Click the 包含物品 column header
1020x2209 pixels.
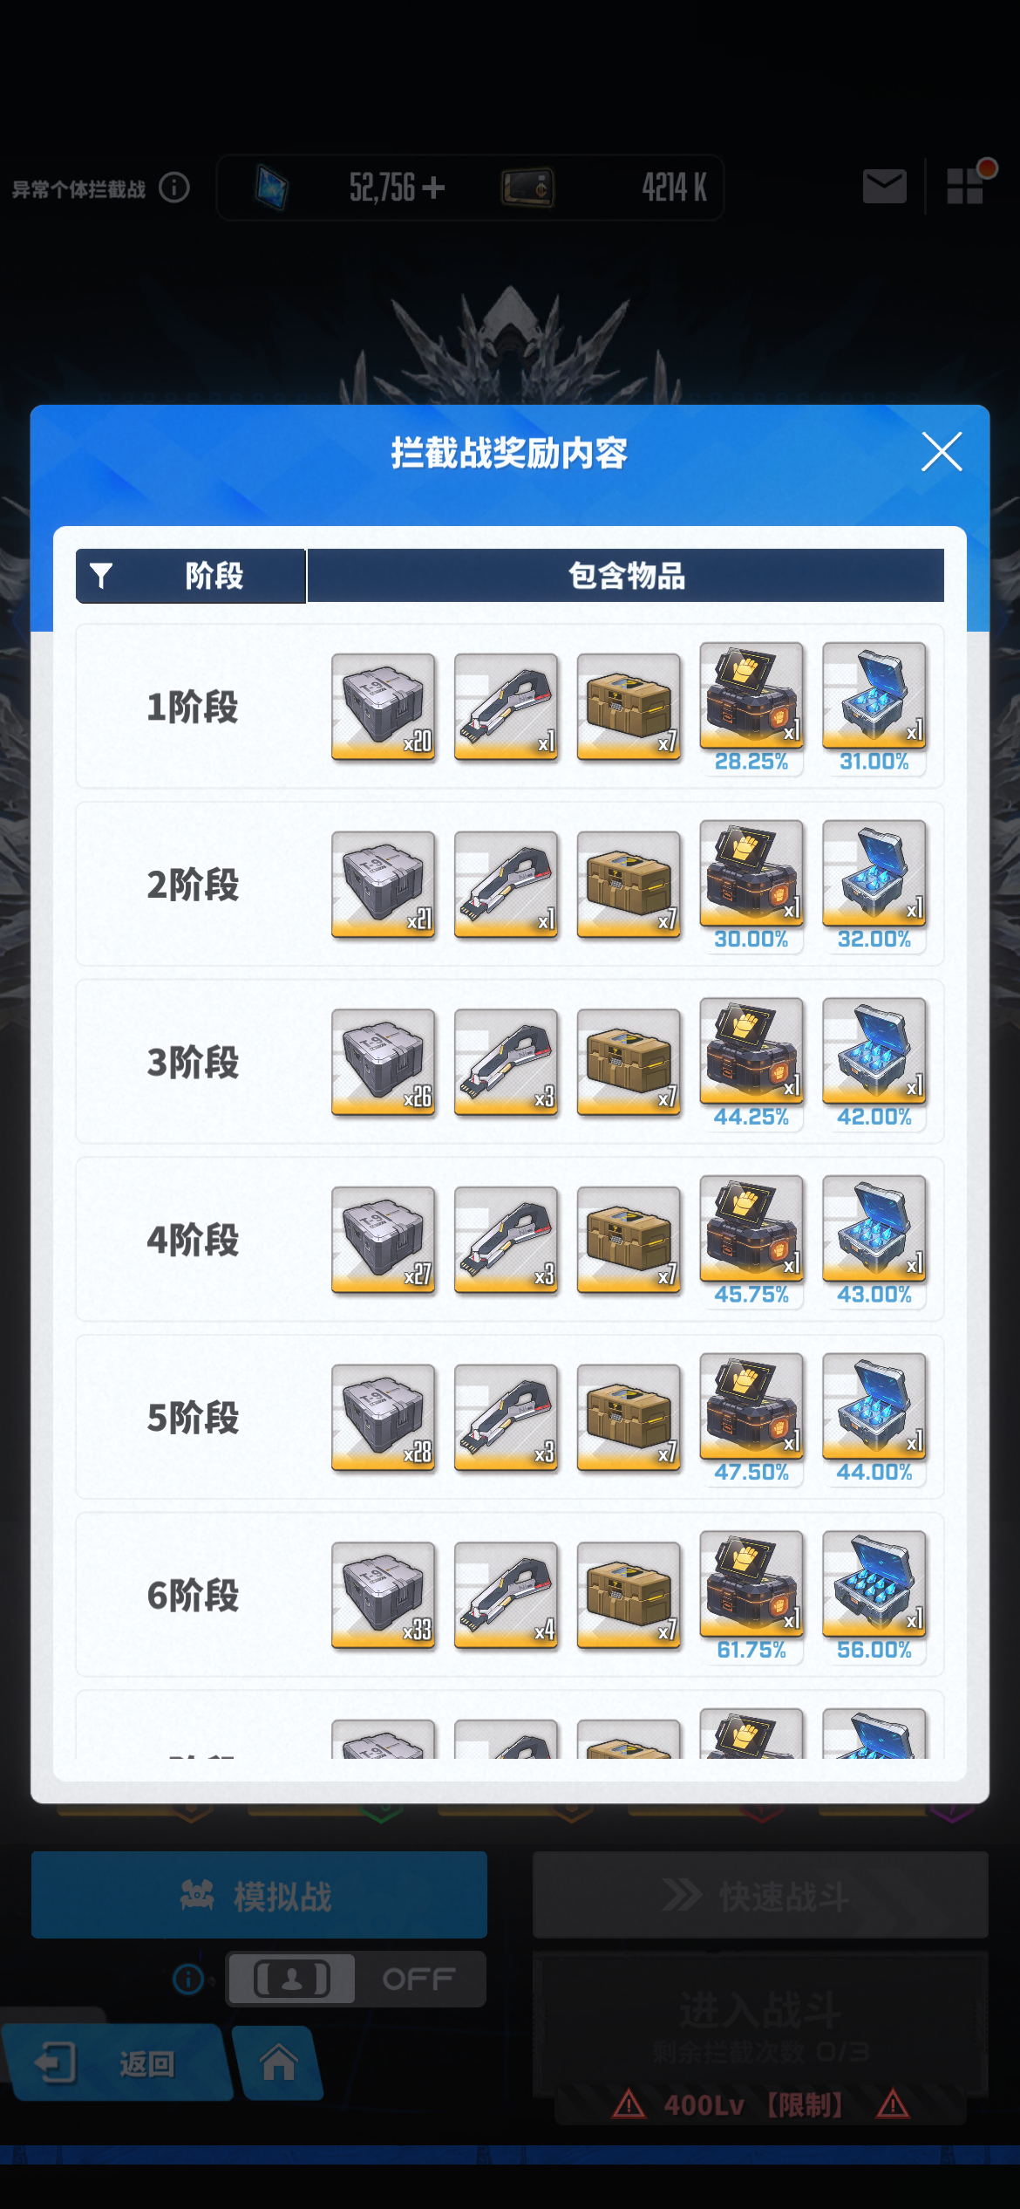coord(626,576)
